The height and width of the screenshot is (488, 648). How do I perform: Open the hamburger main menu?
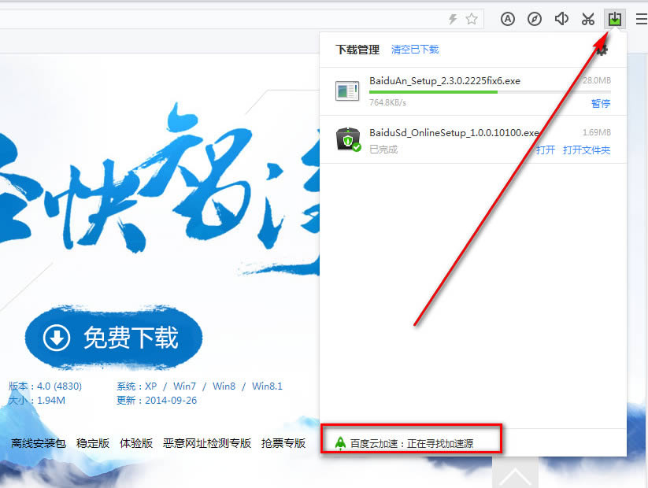[642, 19]
